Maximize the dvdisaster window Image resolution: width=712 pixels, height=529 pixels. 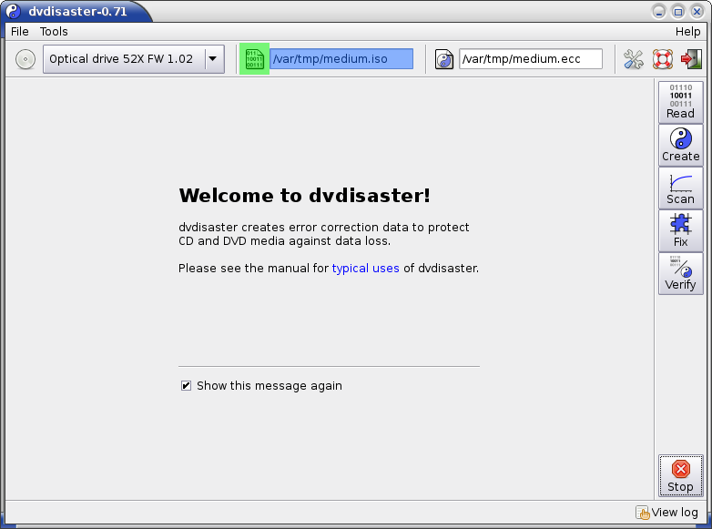click(678, 11)
